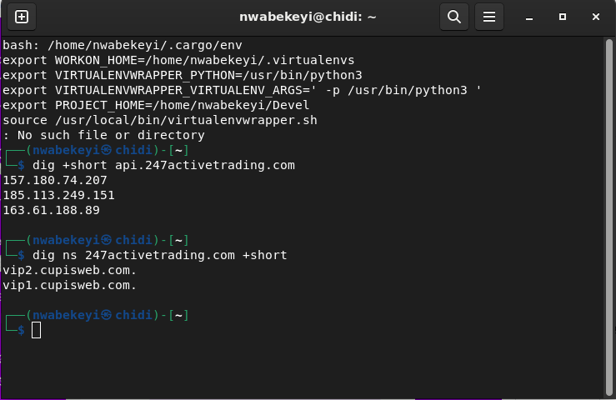Click the vip2.cupisweb.com. nameserver line
Screen dimensions: 616x400
[x=69, y=270]
